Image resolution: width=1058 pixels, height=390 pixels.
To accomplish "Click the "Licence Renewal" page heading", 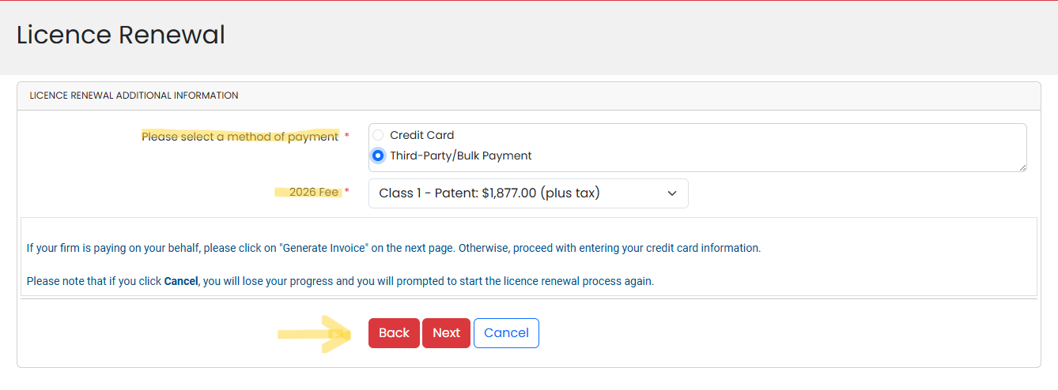I will 121,36.
